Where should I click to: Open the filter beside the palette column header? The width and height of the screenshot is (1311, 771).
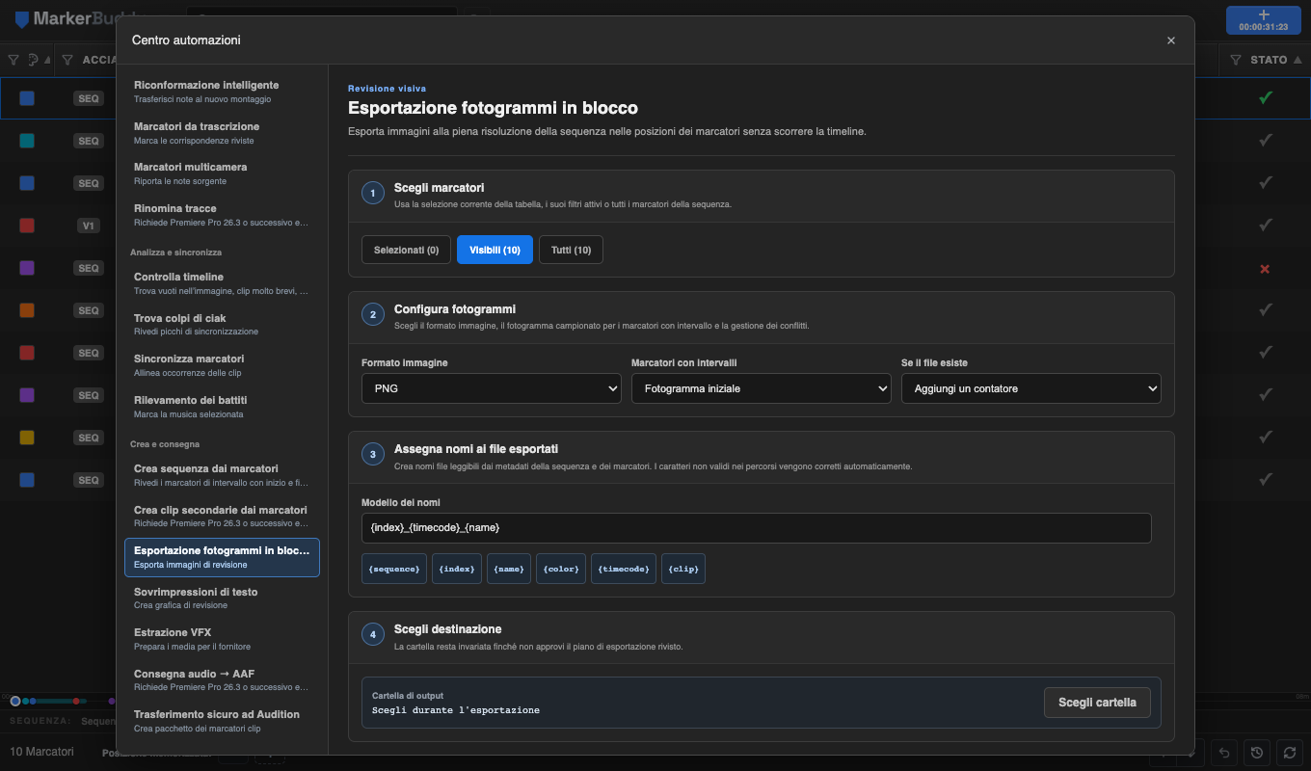coord(13,60)
